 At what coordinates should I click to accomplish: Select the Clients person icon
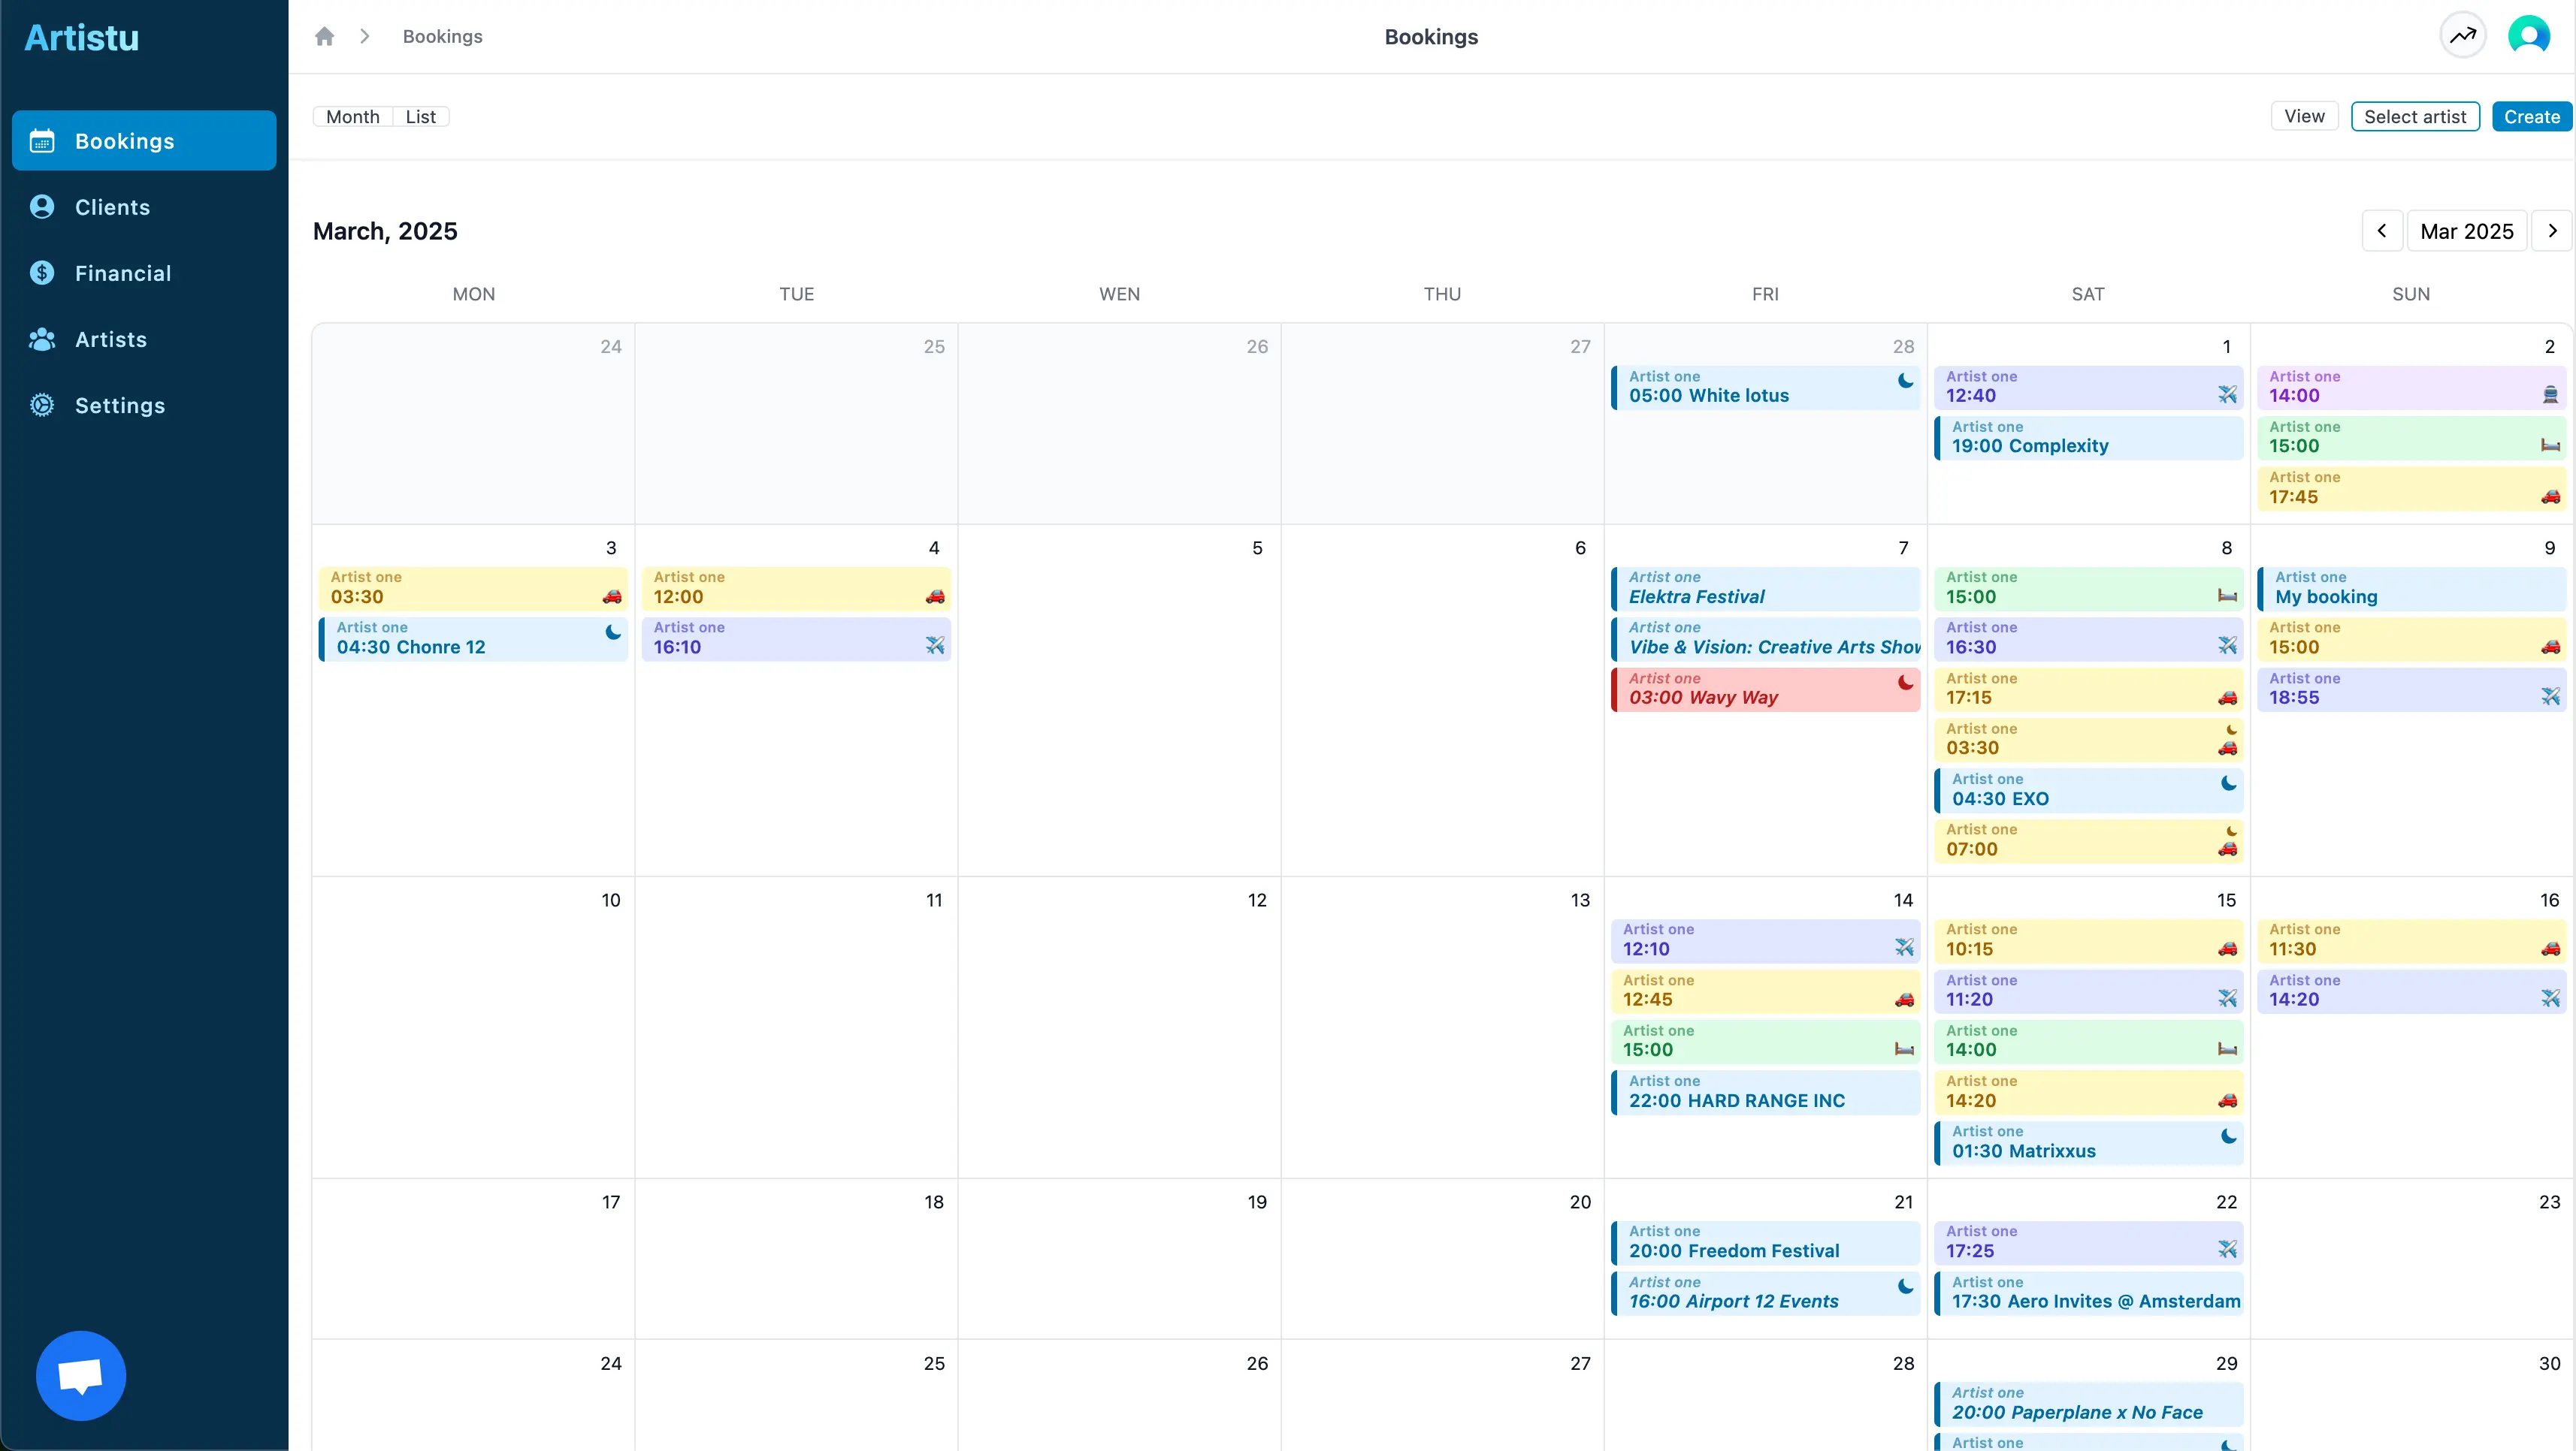pos(42,207)
